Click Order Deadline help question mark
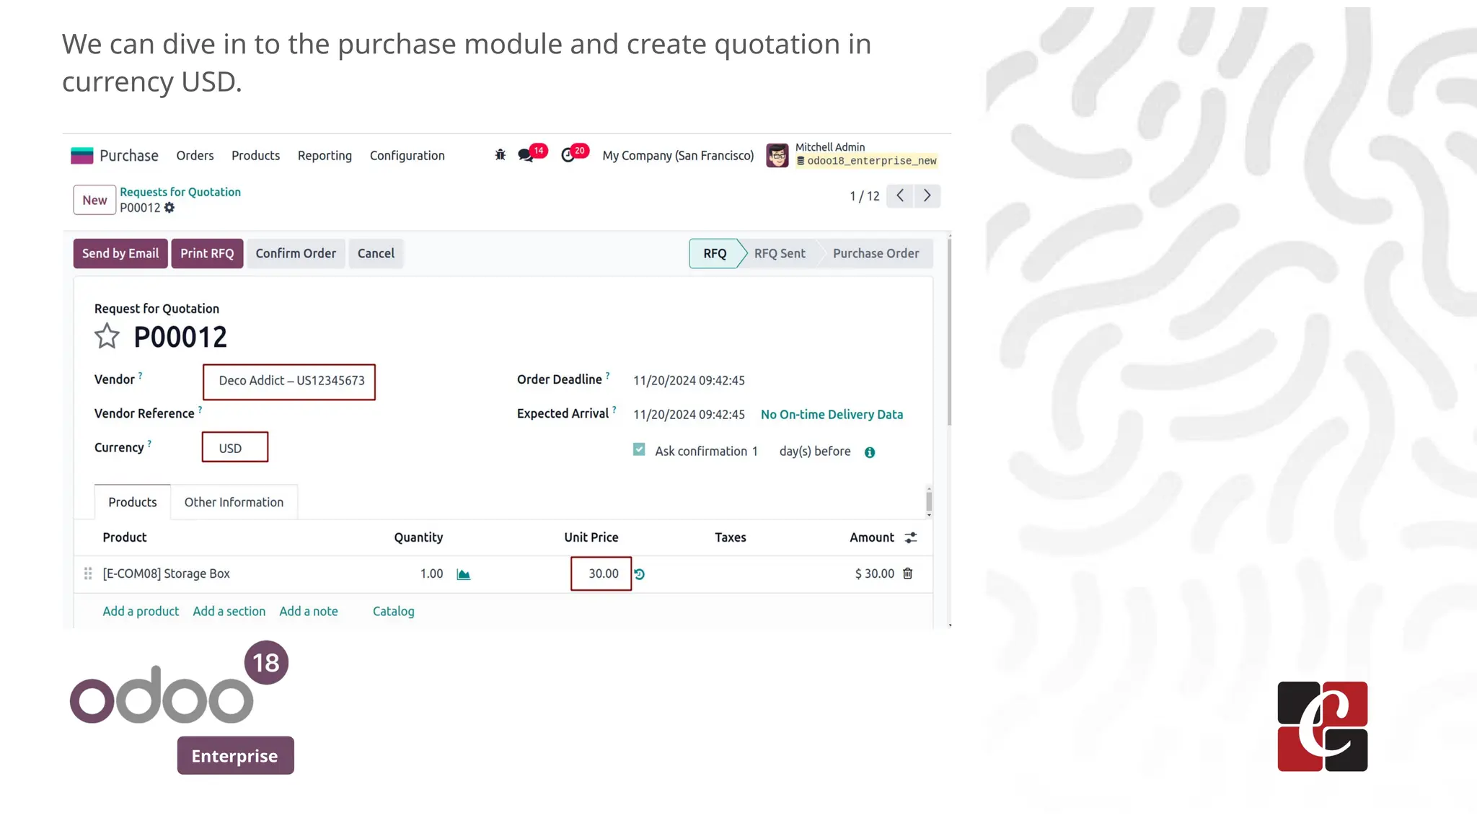Screen dimensions: 1477x831 point(608,375)
